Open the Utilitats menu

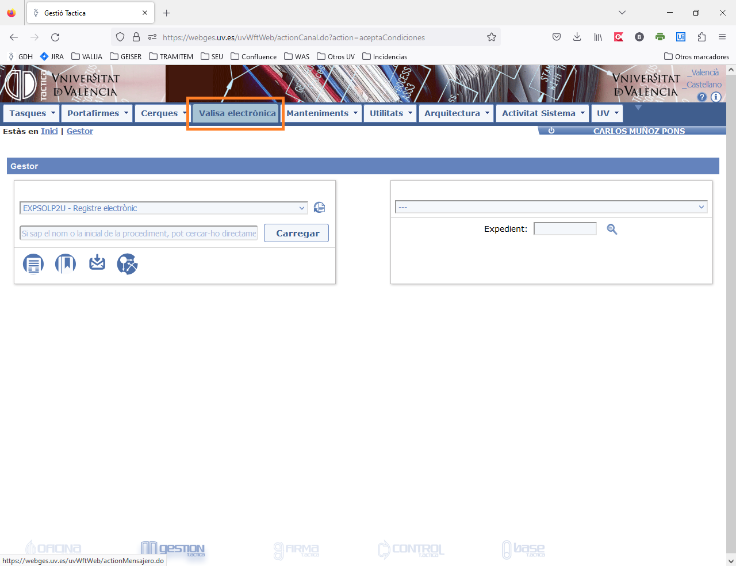(x=390, y=113)
